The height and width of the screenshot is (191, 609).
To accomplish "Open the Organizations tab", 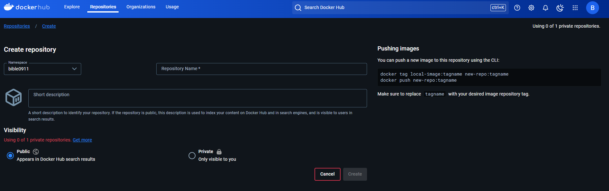I will (x=141, y=7).
